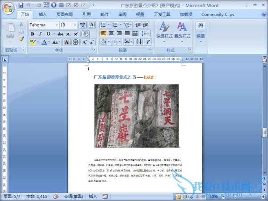Open the Tahoma font name dropdown
The image size is (268, 201).
tap(57, 25)
